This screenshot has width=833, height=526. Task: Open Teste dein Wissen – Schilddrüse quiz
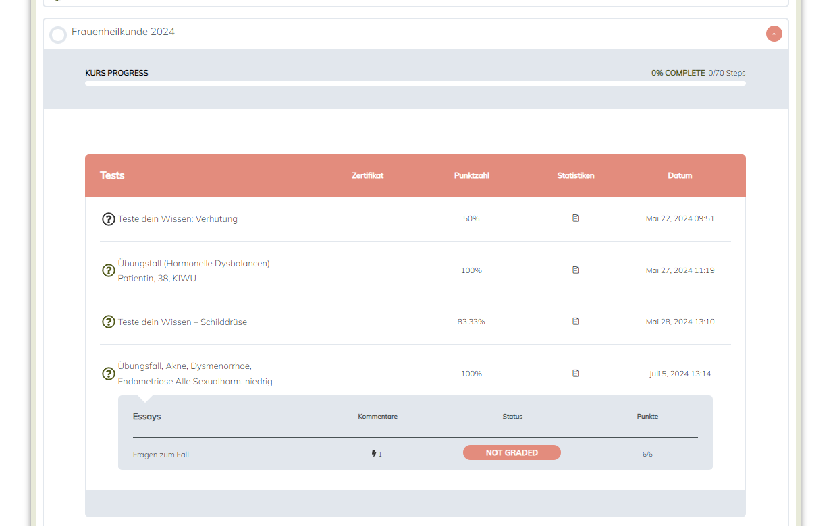tap(182, 322)
